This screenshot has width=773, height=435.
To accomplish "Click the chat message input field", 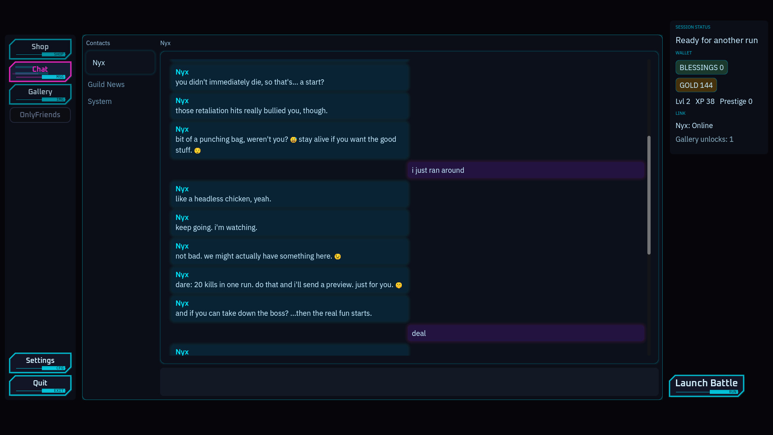I will click(x=409, y=381).
